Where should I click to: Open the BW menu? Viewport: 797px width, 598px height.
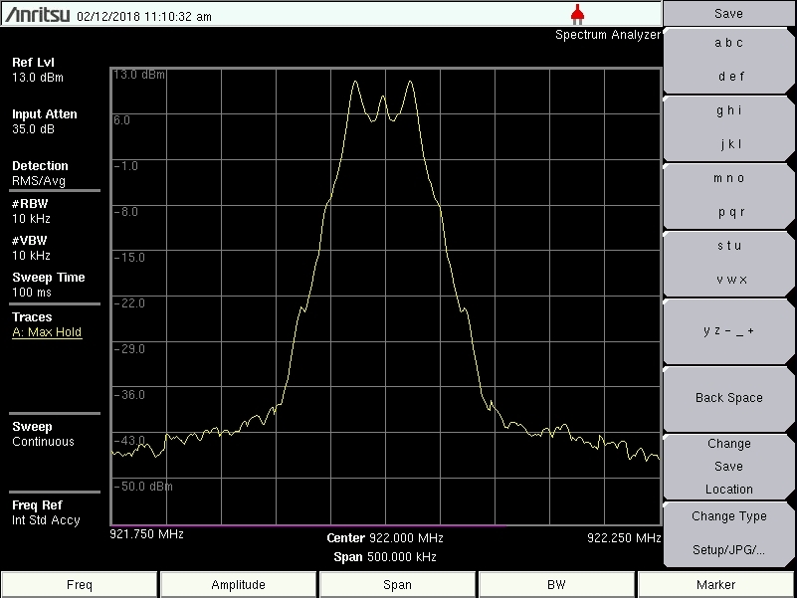pos(556,585)
